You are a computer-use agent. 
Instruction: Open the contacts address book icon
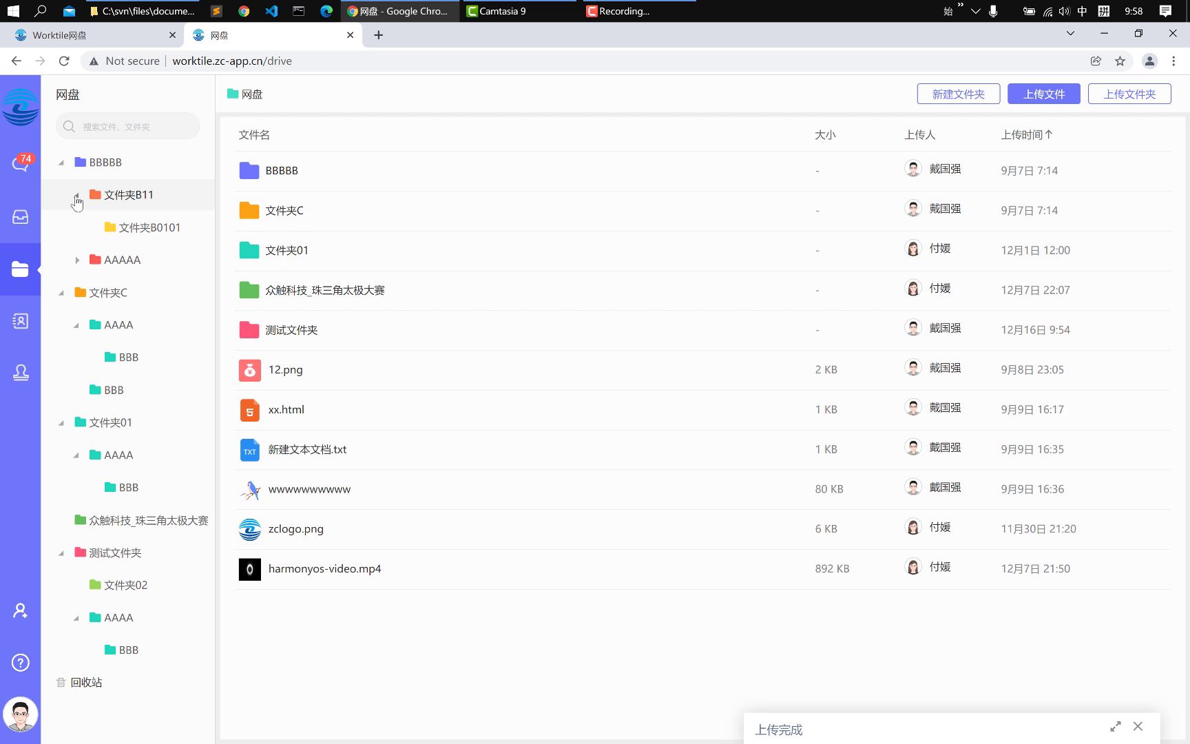21,321
